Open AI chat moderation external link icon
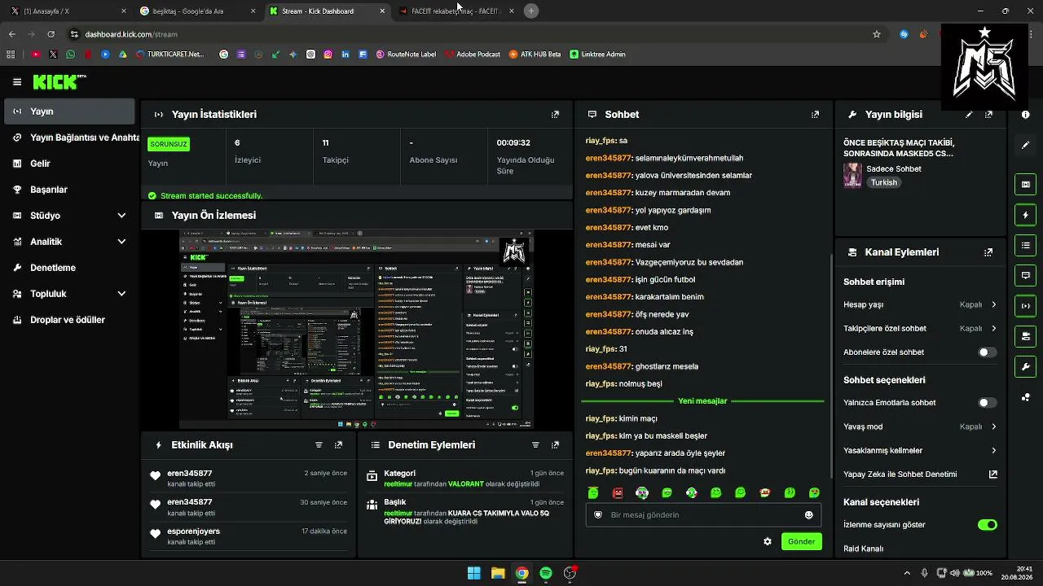The width and height of the screenshot is (1043, 586). pyautogui.click(x=993, y=474)
